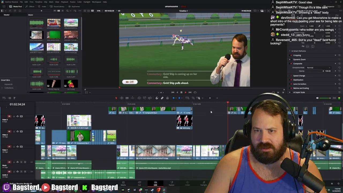The width and height of the screenshot is (343, 193).
Task: Open the Playback menu
Action: pos(65,2)
